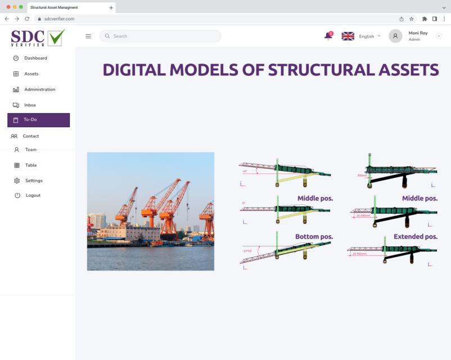Expand the Moni Roy profile menu
Image resolution: width=451 pixels, height=360 pixels.
(x=439, y=36)
